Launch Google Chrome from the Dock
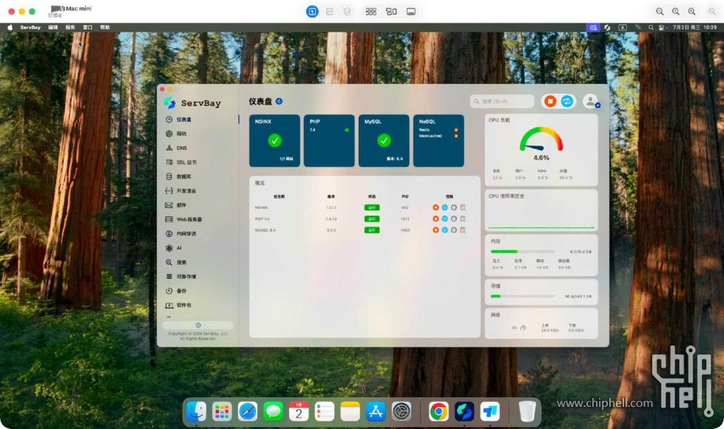Image resolution: width=724 pixels, height=429 pixels. (439, 411)
